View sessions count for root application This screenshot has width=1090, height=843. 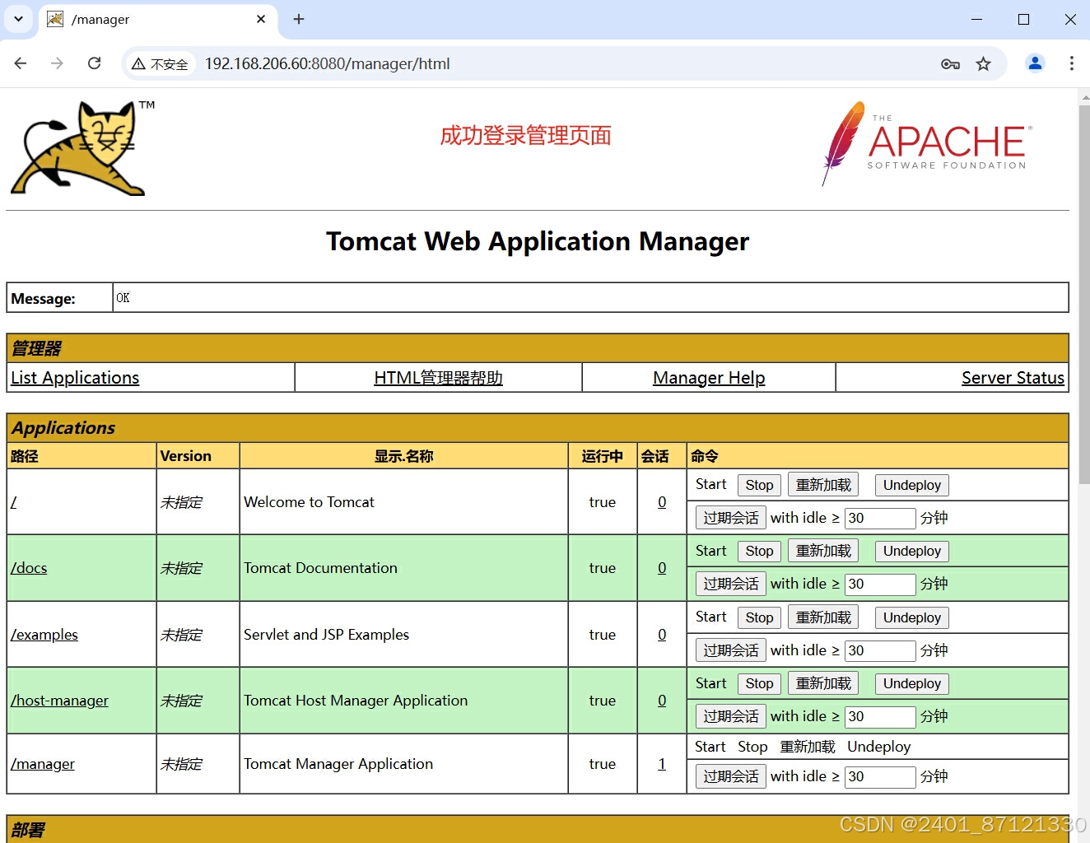point(662,502)
